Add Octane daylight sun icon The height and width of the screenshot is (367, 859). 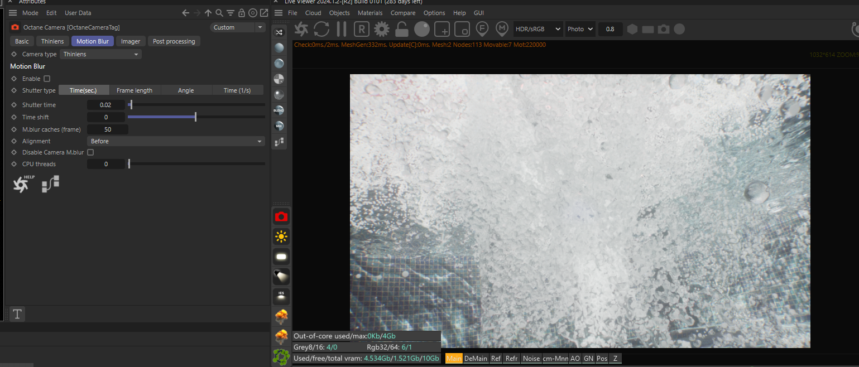point(281,237)
